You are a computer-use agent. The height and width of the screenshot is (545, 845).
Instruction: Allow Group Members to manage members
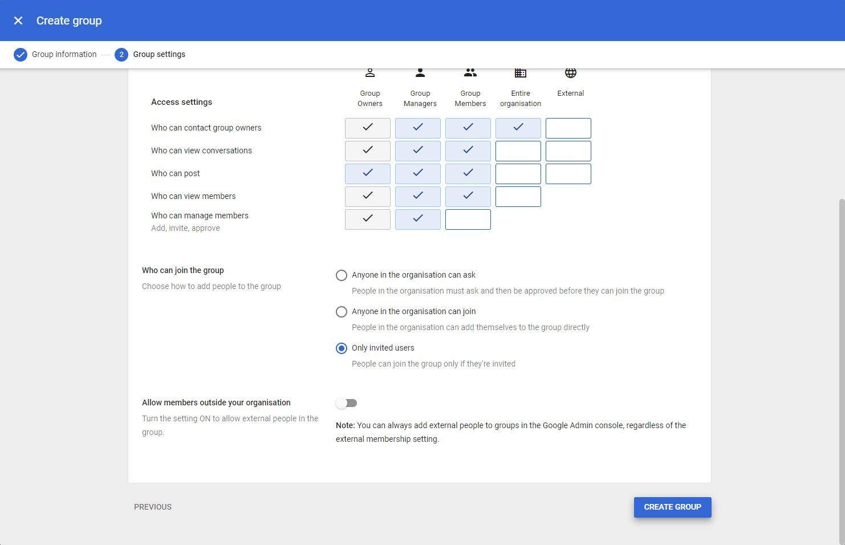[x=468, y=219]
